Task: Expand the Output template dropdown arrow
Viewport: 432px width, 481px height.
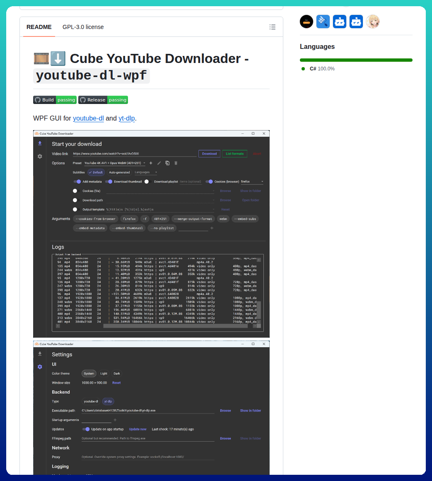Action: coord(213,210)
